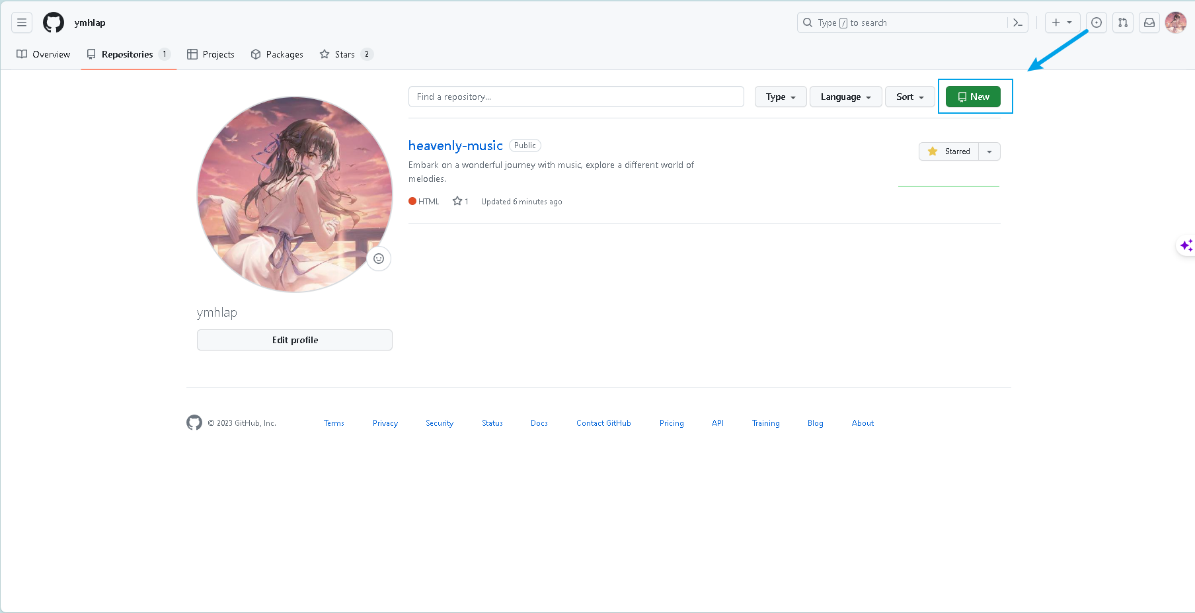Unstar heavenly-music with the Starred button
This screenshot has width=1195, height=613.
click(949, 151)
